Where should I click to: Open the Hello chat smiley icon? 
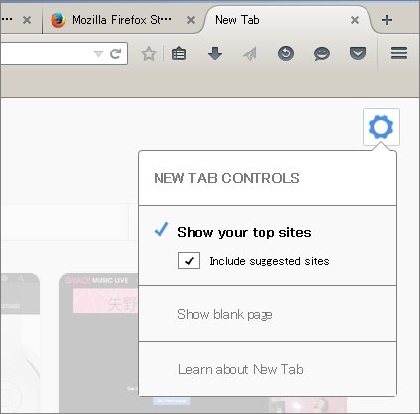(322, 53)
